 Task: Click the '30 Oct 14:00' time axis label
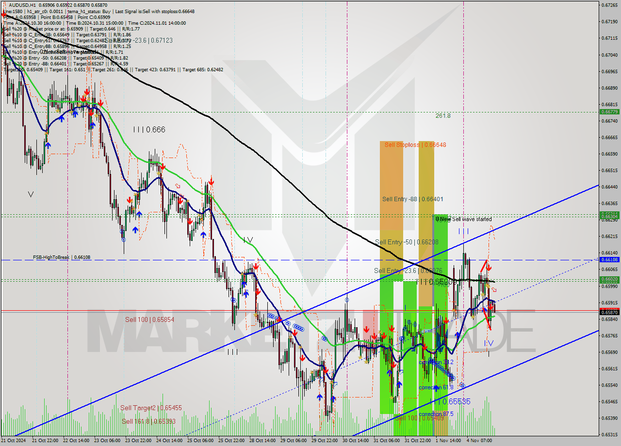click(x=356, y=441)
